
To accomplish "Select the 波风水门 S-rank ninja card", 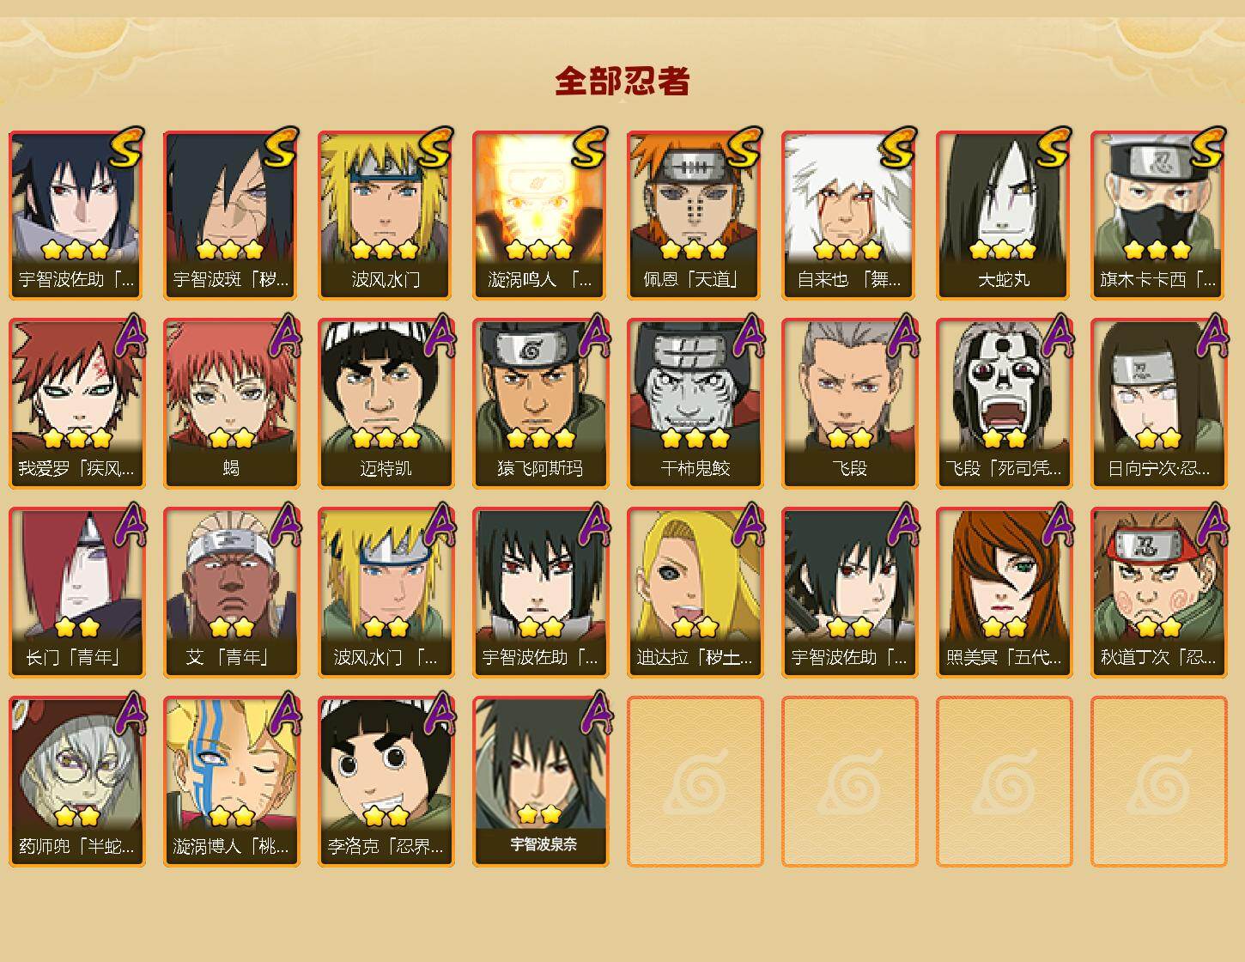I will click(x=386, y=215).
